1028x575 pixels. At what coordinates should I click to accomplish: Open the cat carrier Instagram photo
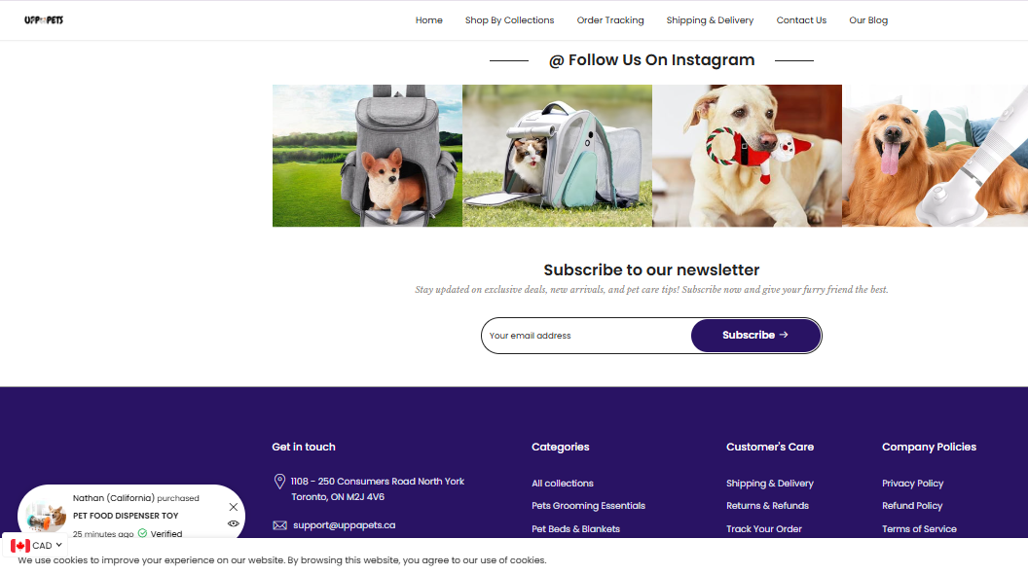click(557, 156)
